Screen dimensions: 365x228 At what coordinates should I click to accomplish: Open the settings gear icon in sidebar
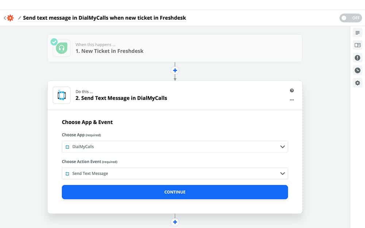357,83
